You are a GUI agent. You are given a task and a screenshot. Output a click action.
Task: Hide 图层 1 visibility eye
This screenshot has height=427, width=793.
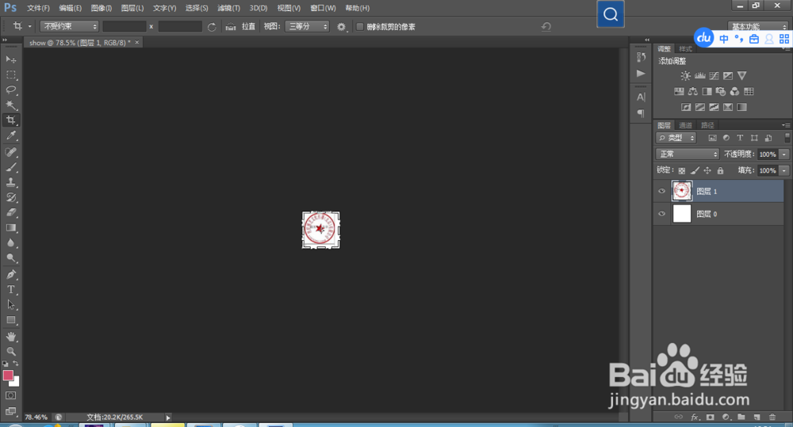(661, 191)
